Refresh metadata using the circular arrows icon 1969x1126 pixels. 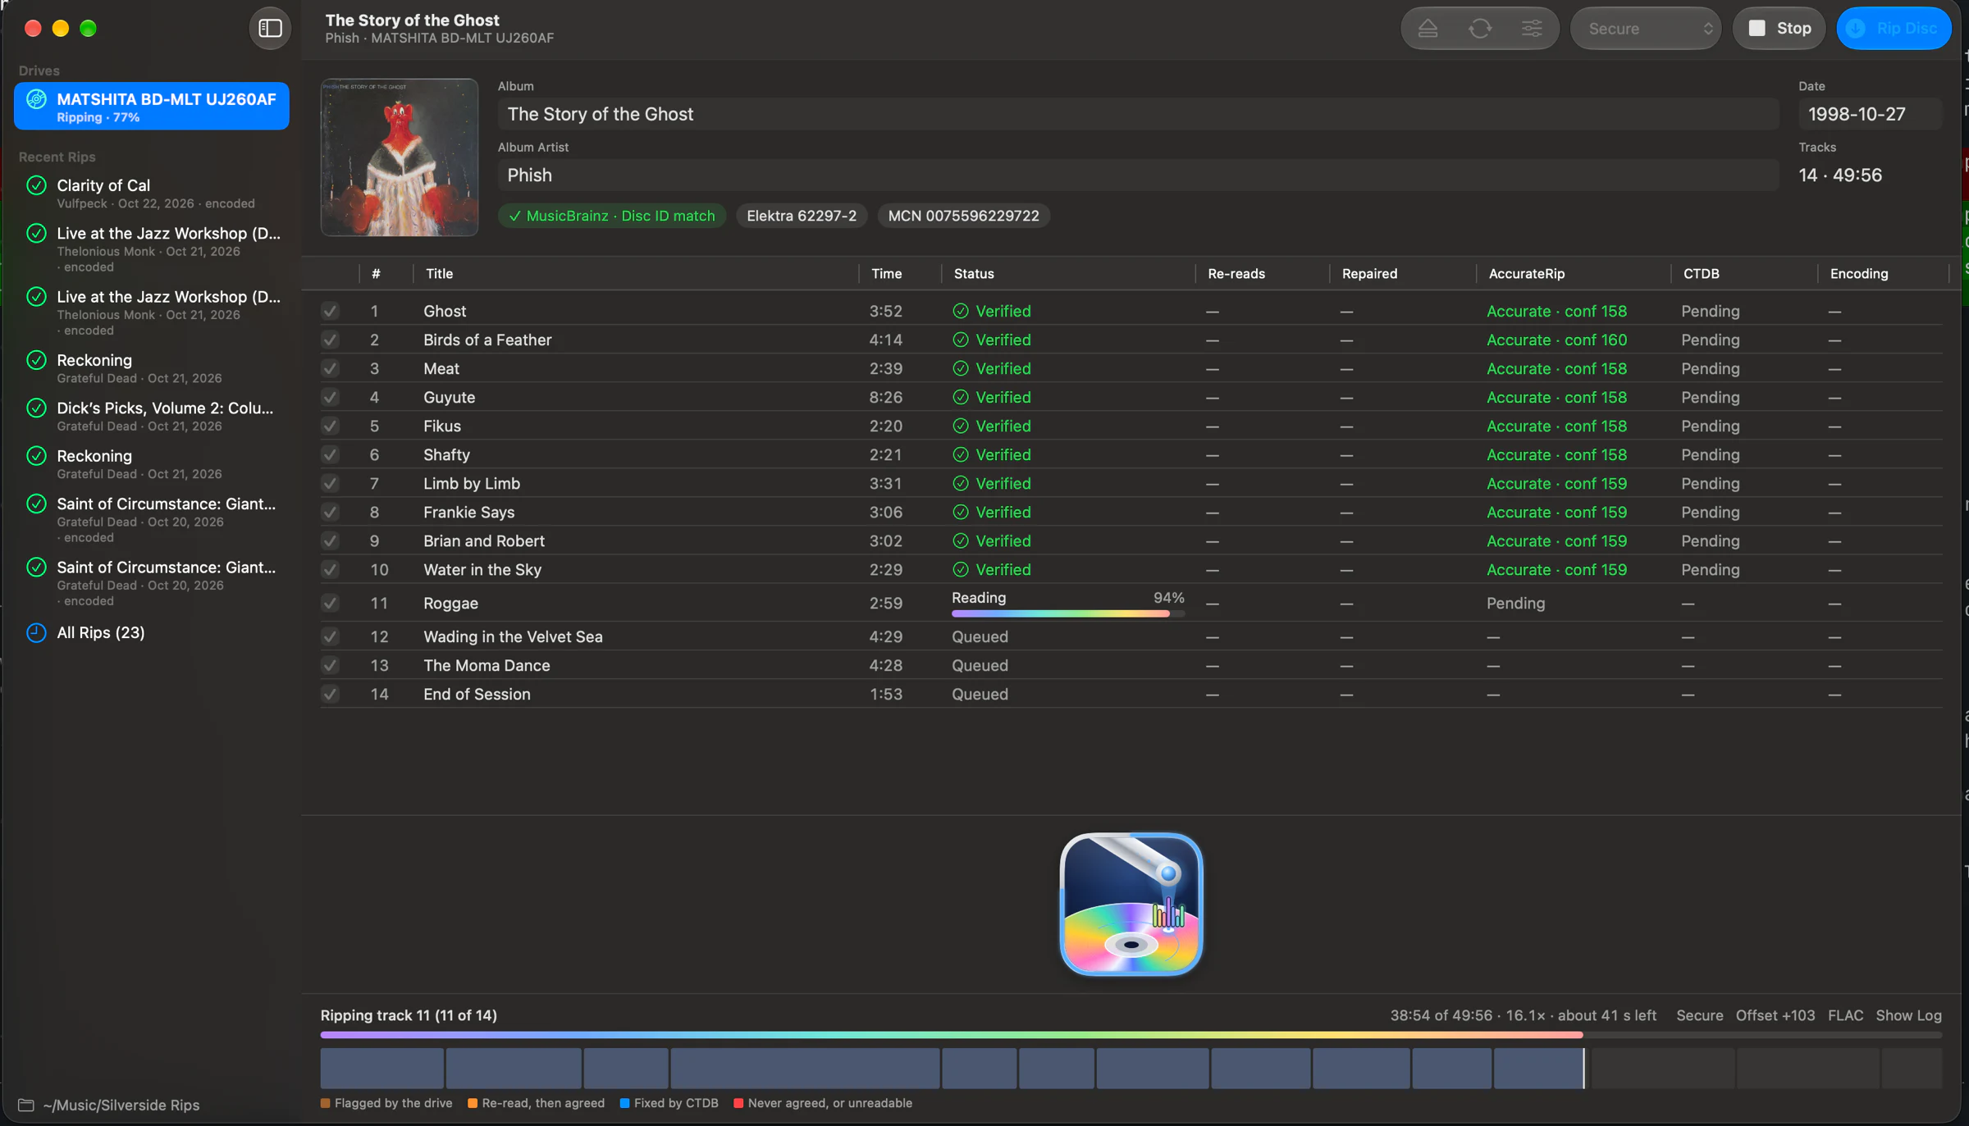click(1480, 29)
